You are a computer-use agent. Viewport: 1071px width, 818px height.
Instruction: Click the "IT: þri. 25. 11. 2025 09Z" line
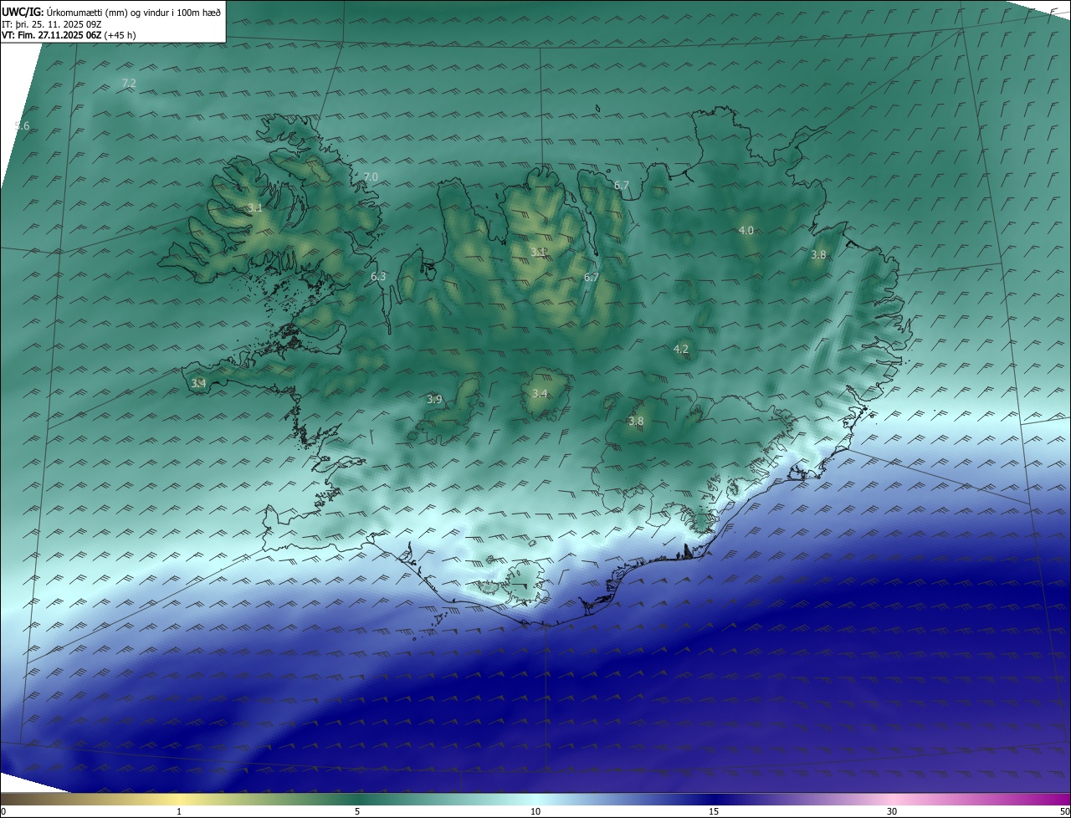pyautogui.click(x=51, y=24)
